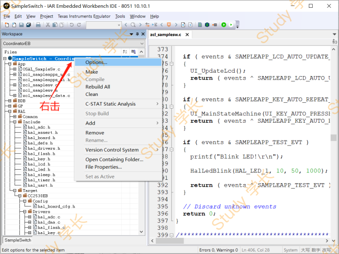The width and height of the screenshot is (339, 254).
Task: Click the Copy toolbar icon
Action: [x=55, y=25]
